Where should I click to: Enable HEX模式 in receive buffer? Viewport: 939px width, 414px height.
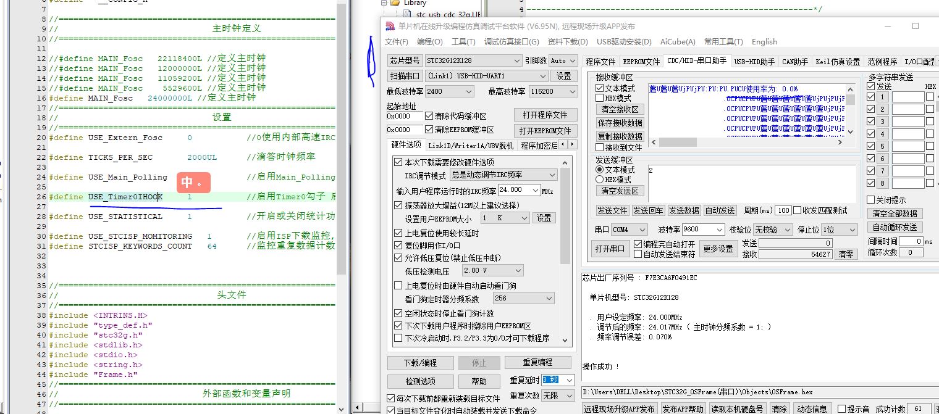599,98
